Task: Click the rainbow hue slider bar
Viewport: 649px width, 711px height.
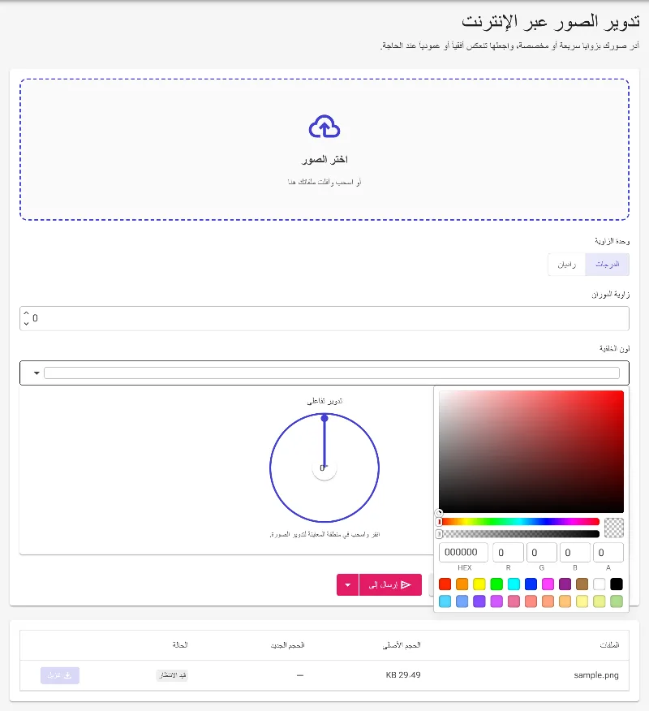Action: tap(519, 522)
